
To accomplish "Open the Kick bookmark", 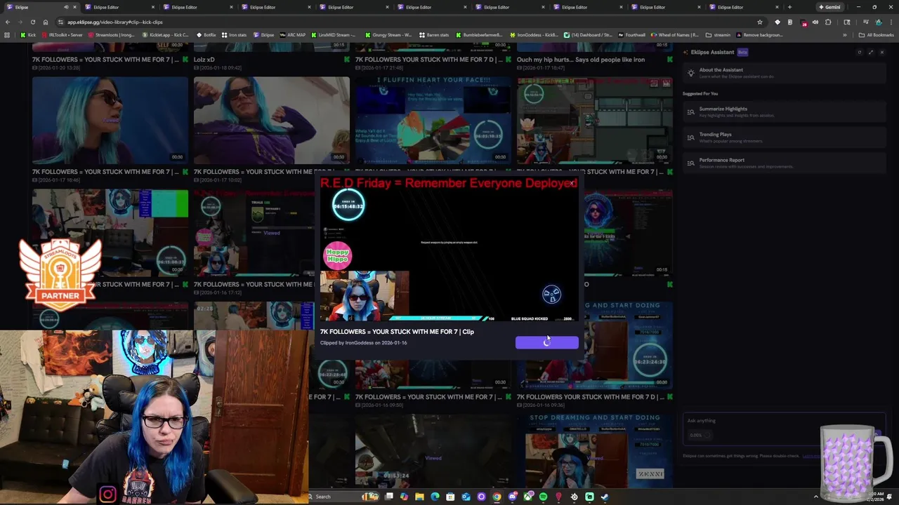I will point(28,34).
